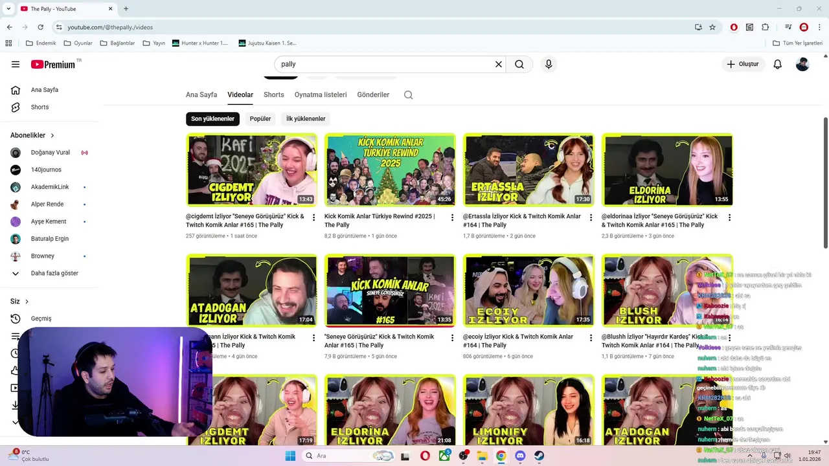Open the Windows Start menu
The image size is (829, 466).
coord(291,456)
